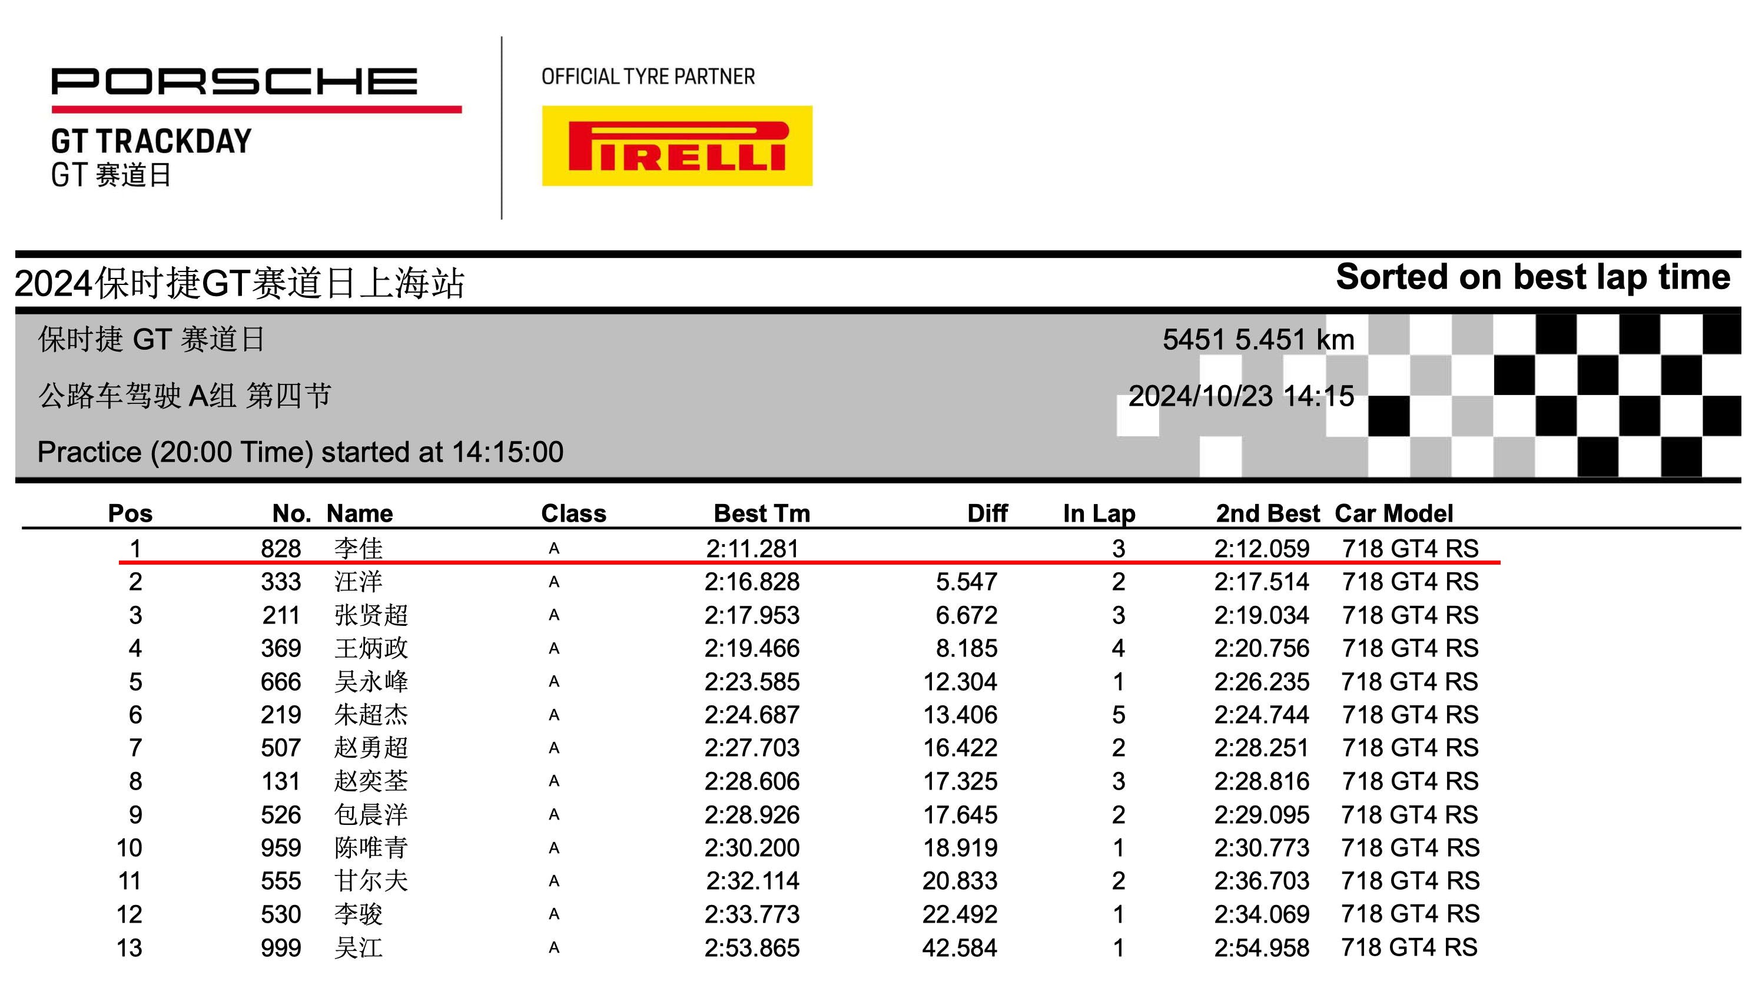The height and width of the screenshot is (1008, 1752).
Task: Click the date 2024/10/23 14:15
Action: click(1240, 396)
